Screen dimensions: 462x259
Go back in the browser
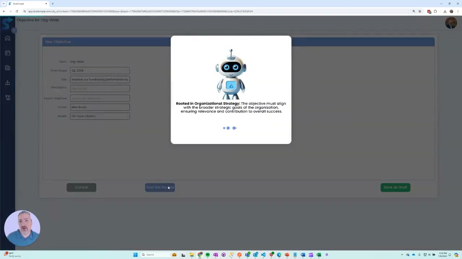coord(4,11)
